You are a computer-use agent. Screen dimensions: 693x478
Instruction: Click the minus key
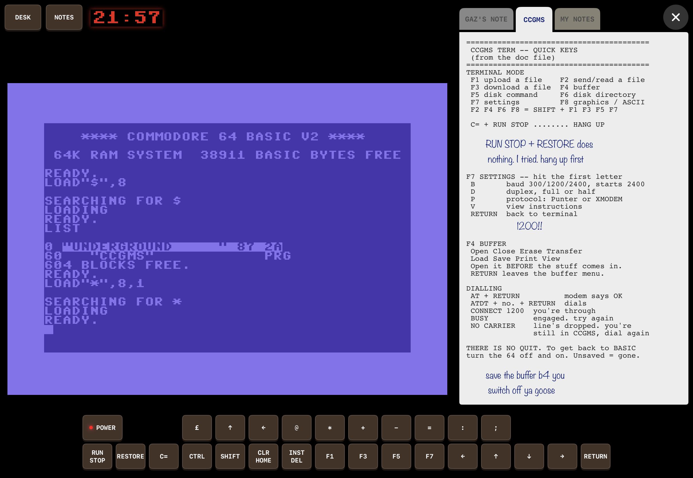(x=396, y=428)
